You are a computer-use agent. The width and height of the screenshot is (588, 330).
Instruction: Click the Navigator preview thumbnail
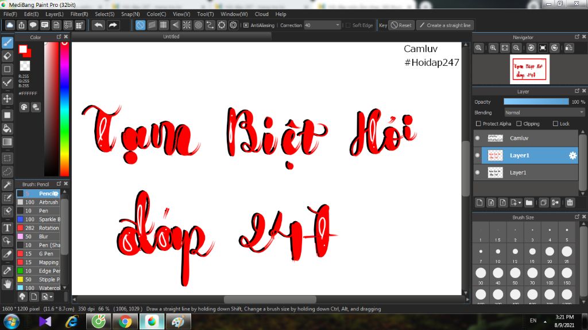pos(529,69)
